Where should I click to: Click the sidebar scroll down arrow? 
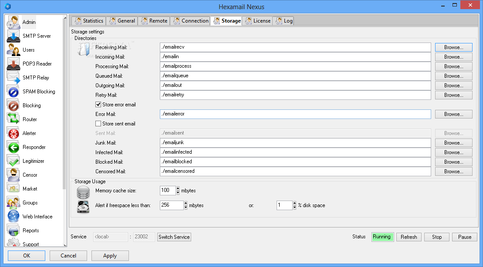coord(65,244)
